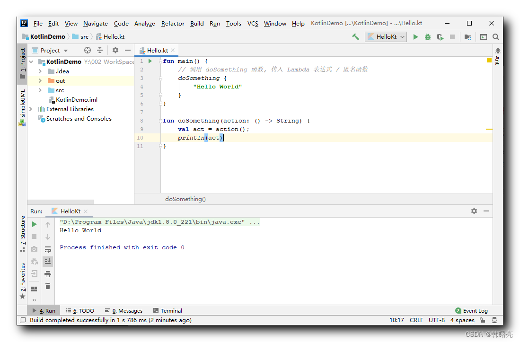
Task: Open Run panel settings gear
Action: click(x=474, y=211)
